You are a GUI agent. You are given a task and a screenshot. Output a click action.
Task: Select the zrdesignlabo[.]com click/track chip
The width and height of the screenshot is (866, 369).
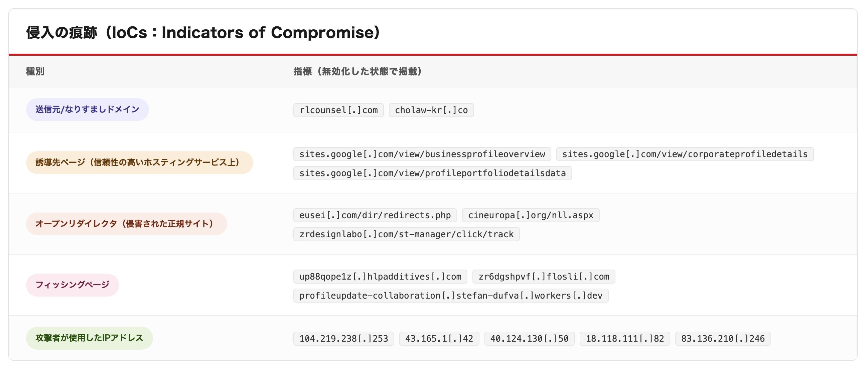point(407,234)
